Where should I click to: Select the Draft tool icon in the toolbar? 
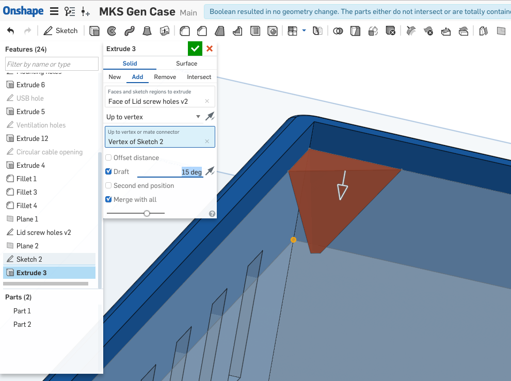point(220,31)
